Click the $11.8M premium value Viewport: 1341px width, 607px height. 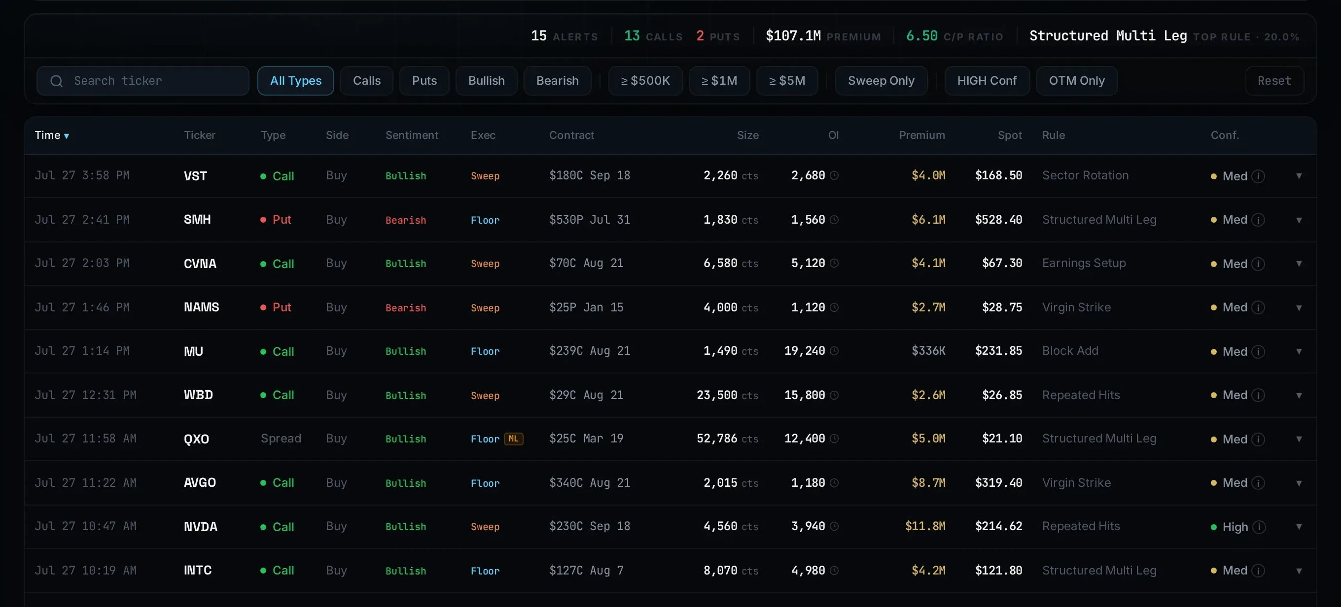tap(925, 526)
